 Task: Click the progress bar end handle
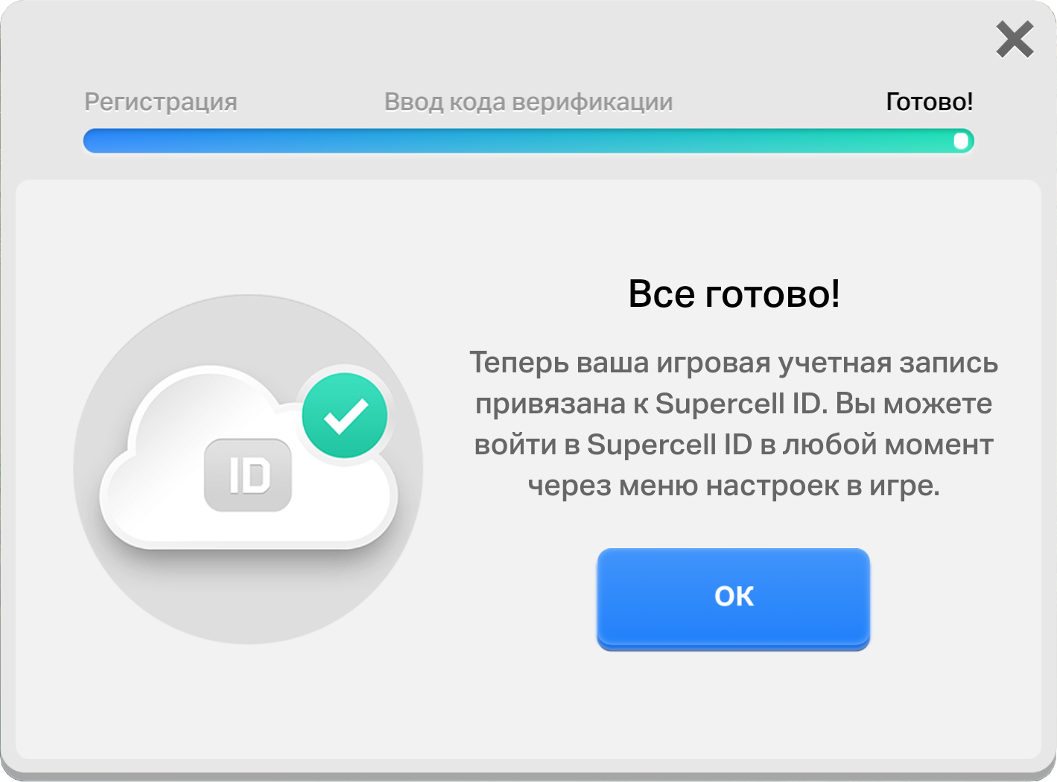(961, 141)
